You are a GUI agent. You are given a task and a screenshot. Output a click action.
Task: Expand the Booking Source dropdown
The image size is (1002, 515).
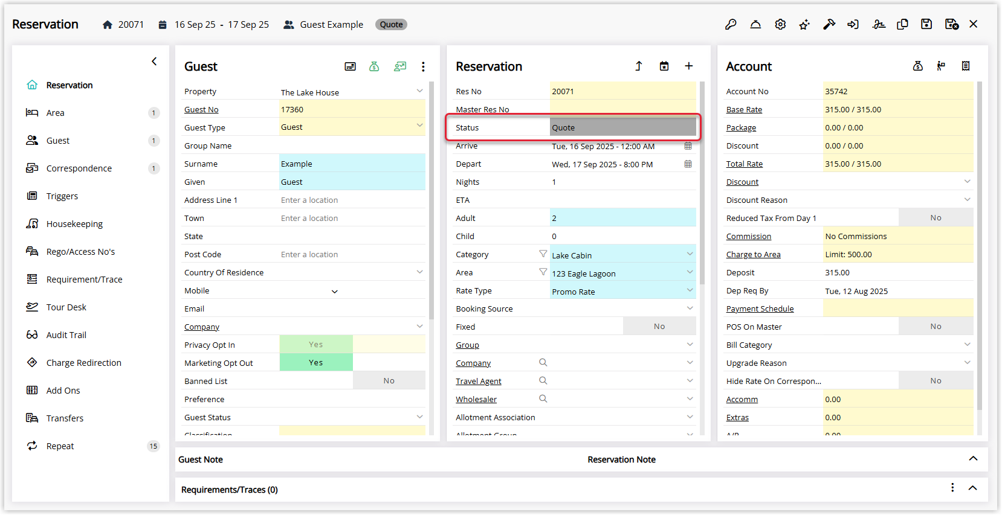click(x=690, y=308)
